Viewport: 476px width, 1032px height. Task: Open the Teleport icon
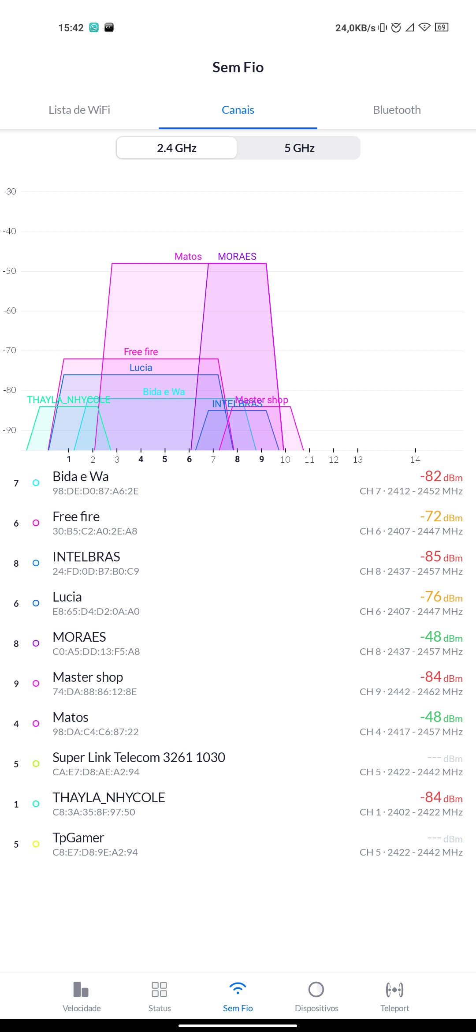[394, 990]
